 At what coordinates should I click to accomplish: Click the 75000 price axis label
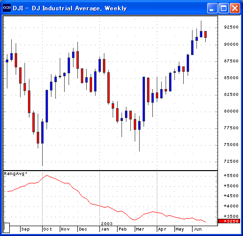click(231, 145)
